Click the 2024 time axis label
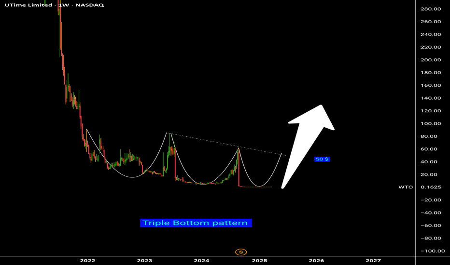The image size is (450, 265). [201, 260]
